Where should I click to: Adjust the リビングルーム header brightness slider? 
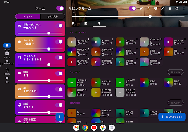click(x=128, y=16)
